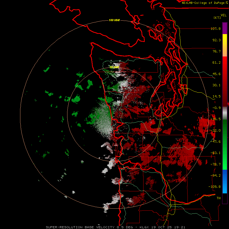Select the 76.7 velocity scale value
The image size is (229, 229).
217,51
